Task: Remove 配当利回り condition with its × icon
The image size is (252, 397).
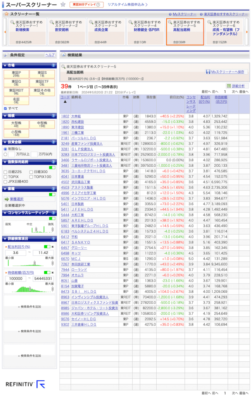Action: click(x=52, y=247)
